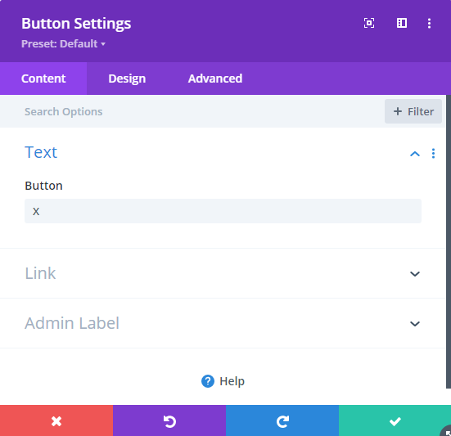Open the Preset: Default dropdown
This screenshot has width=451, height=436.
coord(63,44)
